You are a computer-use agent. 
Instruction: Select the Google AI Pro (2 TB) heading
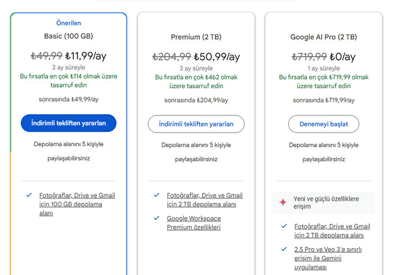coord(323,37)
